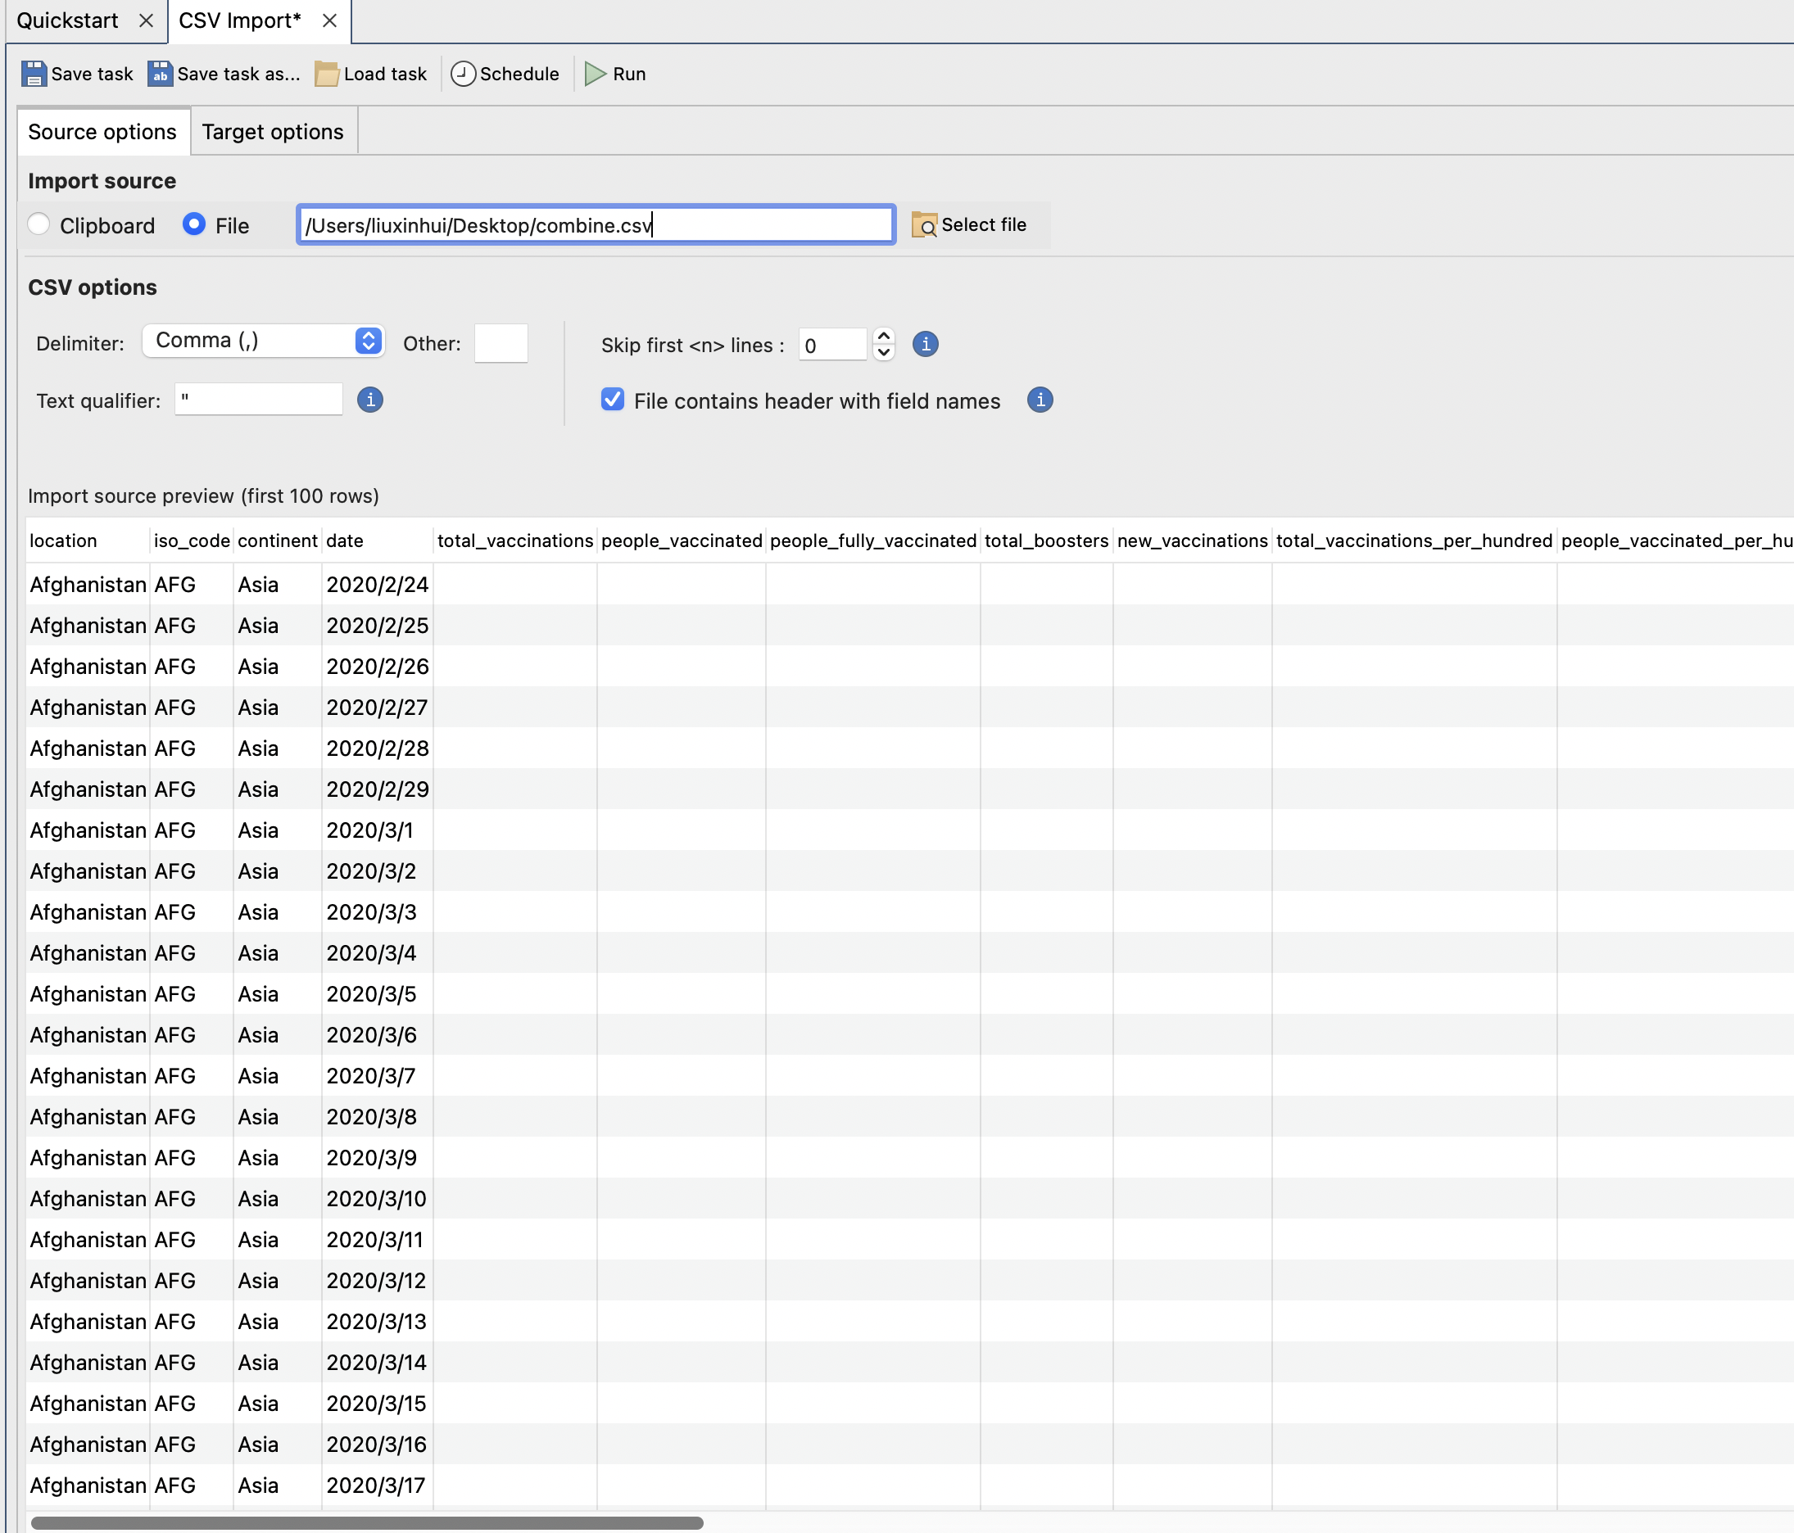Close the CSV Import tab
1794x1533 pixels.
tap(329, 20)
